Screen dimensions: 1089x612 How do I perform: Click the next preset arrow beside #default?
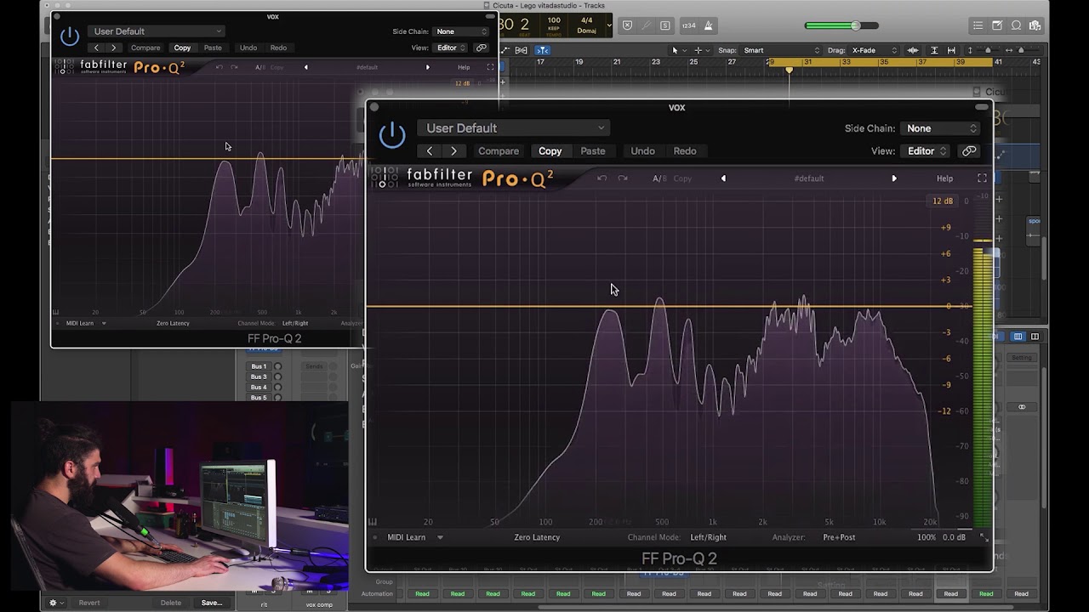[894, 178]
